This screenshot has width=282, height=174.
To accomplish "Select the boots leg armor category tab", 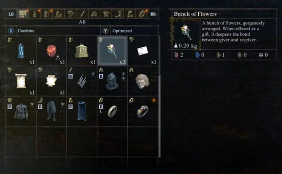I will pos(118,14).
